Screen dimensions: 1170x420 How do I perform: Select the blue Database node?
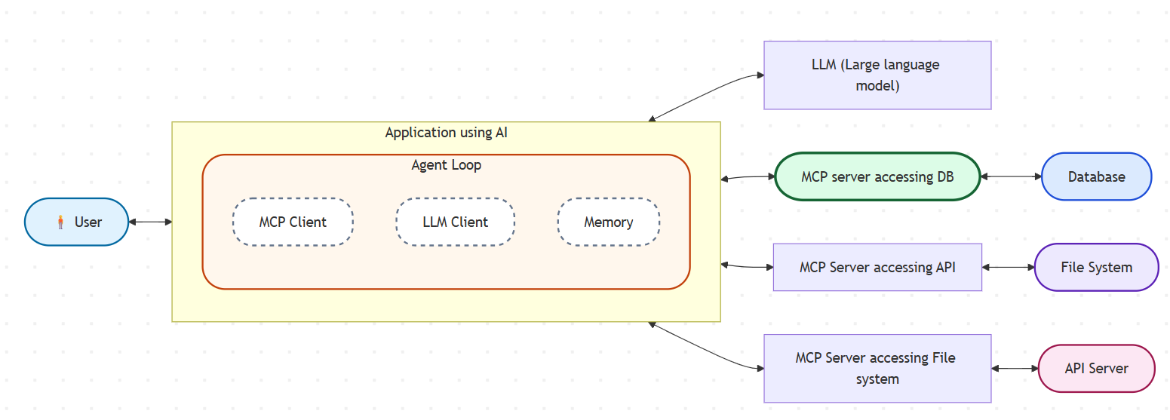1096,177
